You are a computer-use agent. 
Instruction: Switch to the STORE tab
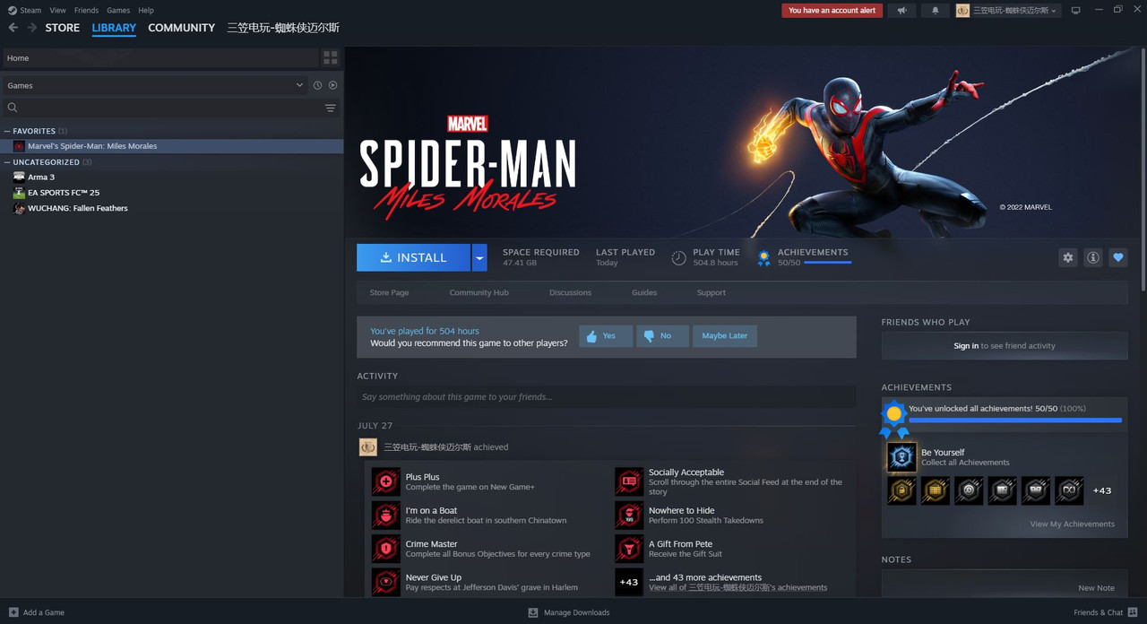63,28
